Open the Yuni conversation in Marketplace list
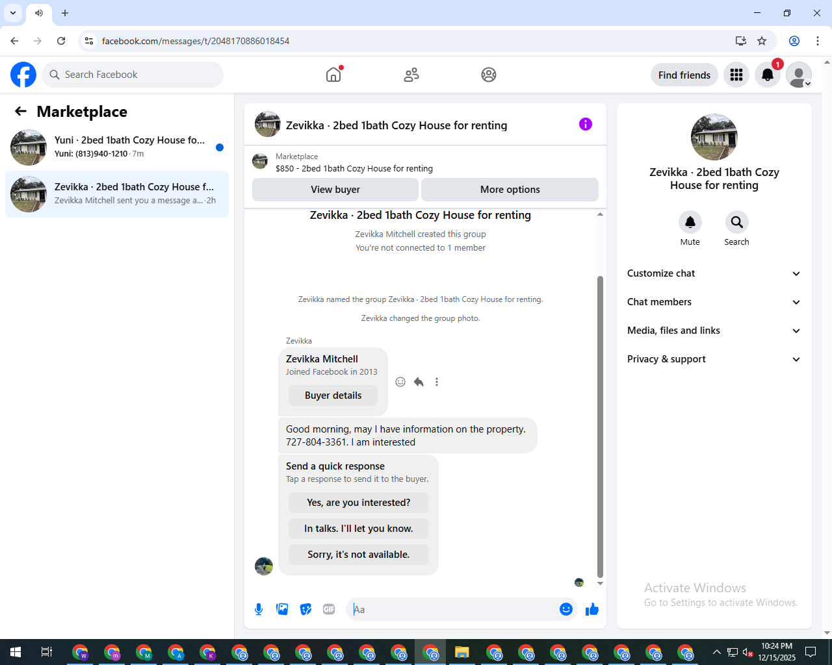Screen dimensions: 832x665 pyautogui.click(x=117, y=147)
